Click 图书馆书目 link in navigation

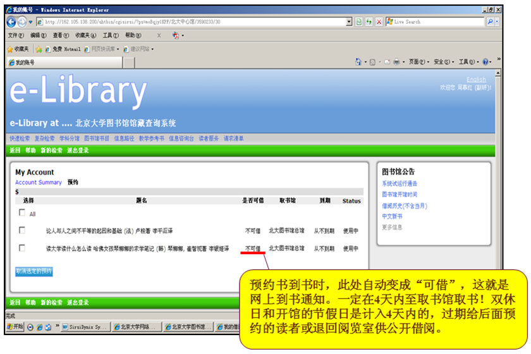click(x=97, y=138)
